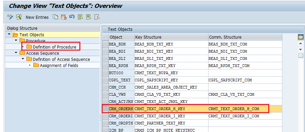
Task: Select the Definition of Procedure folder icon
Action: point(29,47)
